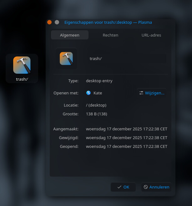Click the hammer icon button inside the properties dialog

tap(66, 58)
